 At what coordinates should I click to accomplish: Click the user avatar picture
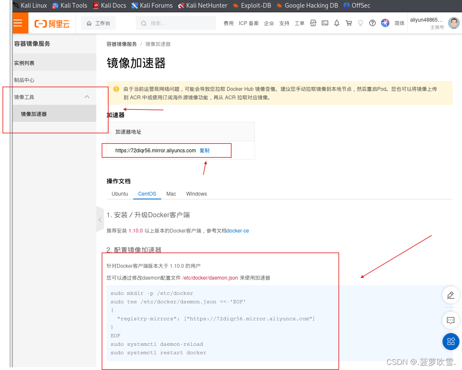point(454,23)
